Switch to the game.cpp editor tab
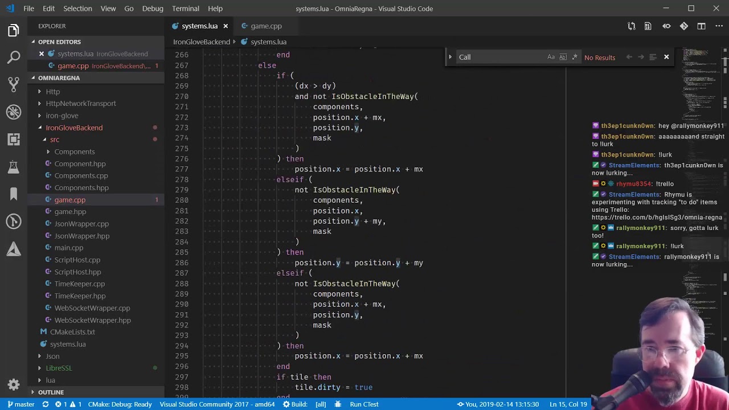 266,26
